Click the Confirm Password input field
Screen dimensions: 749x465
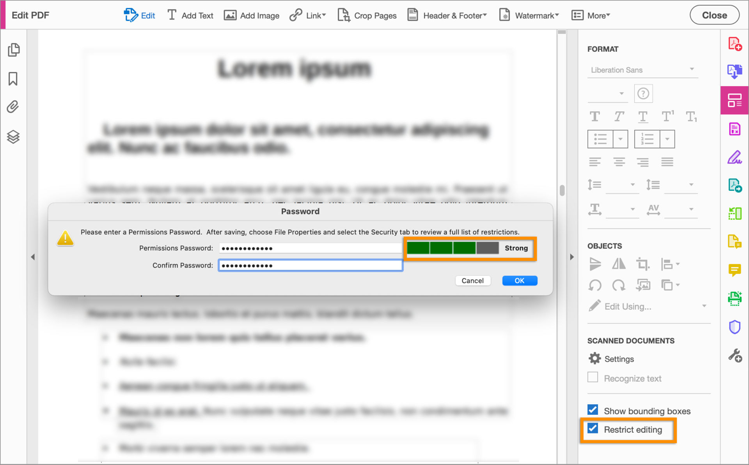tap(310, 265)
